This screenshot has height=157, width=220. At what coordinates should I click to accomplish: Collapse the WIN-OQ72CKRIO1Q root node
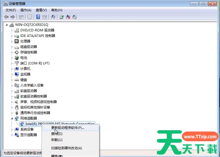pyautogui.click(x=7, y=25)
